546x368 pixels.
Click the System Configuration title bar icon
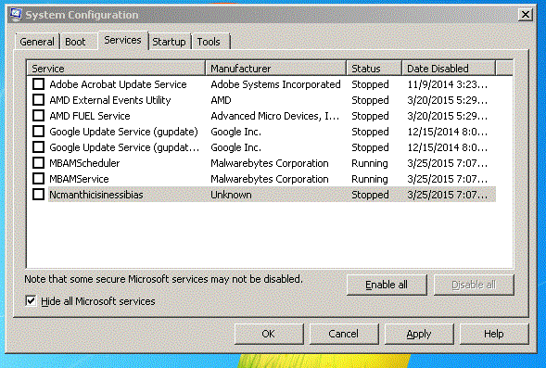point(16,15)
